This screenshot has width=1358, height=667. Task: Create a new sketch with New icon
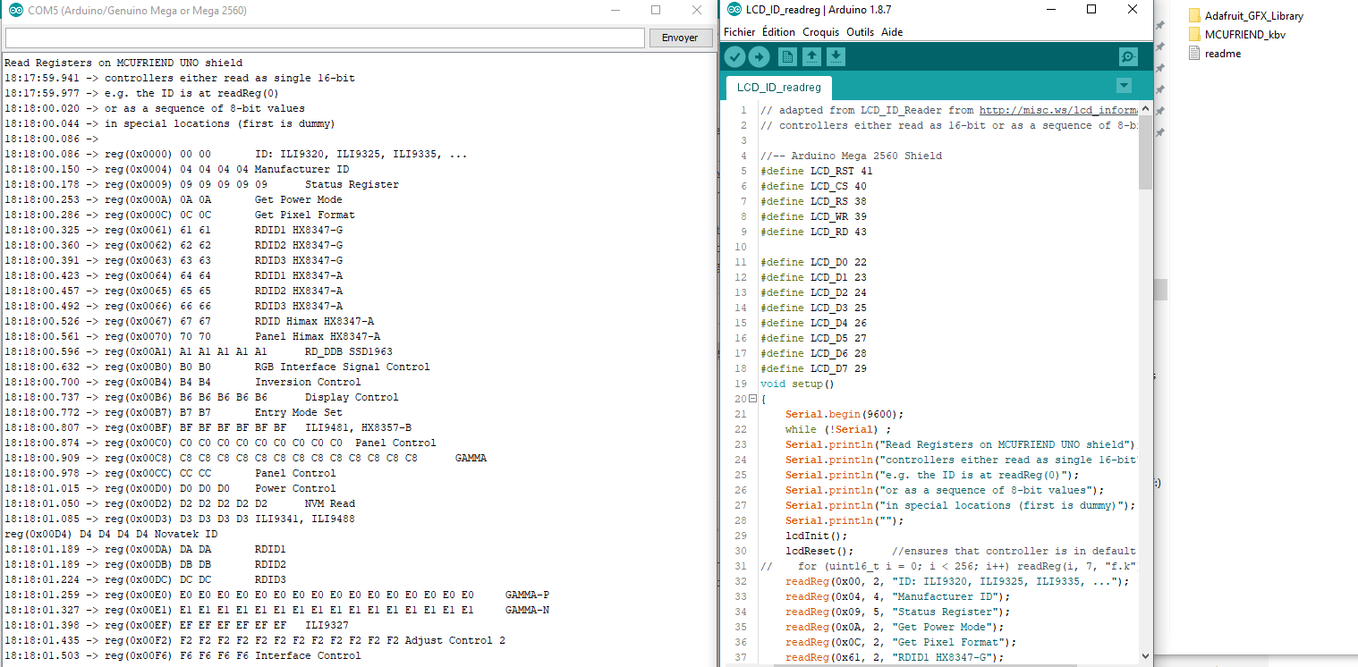click(787, 57)
